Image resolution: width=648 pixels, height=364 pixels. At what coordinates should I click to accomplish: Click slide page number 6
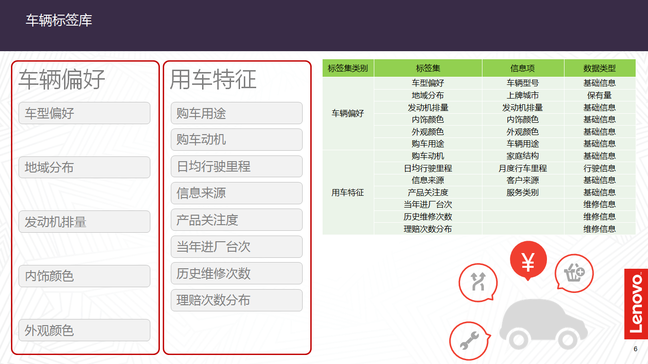[x=636, y=349]
